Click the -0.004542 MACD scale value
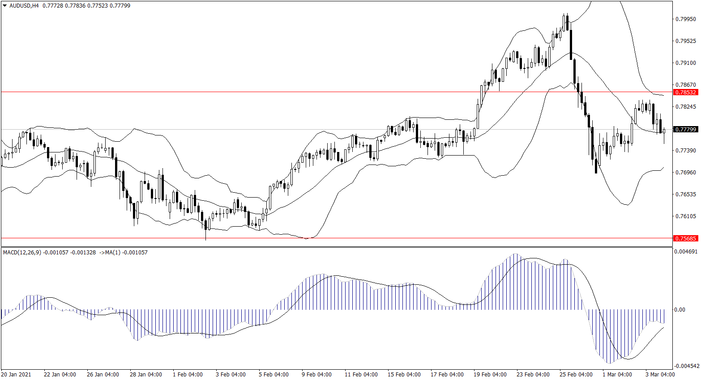Screen dimensions: 701x380 [x=685, y=366]
